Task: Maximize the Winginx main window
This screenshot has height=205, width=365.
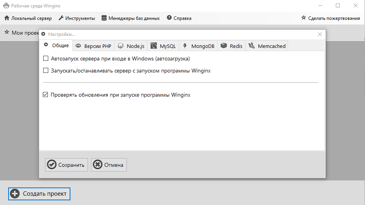Action: (x=338, y=5)
